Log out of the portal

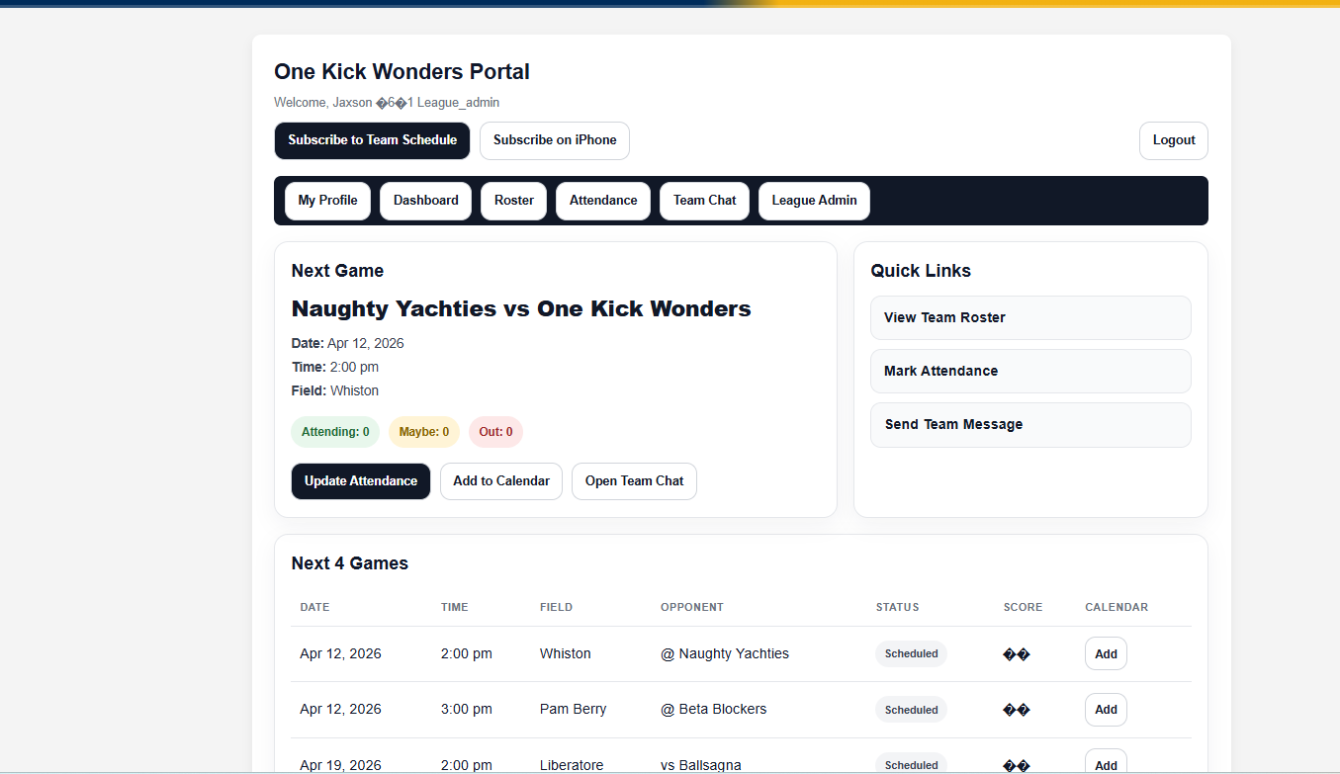coord(1173,140)
